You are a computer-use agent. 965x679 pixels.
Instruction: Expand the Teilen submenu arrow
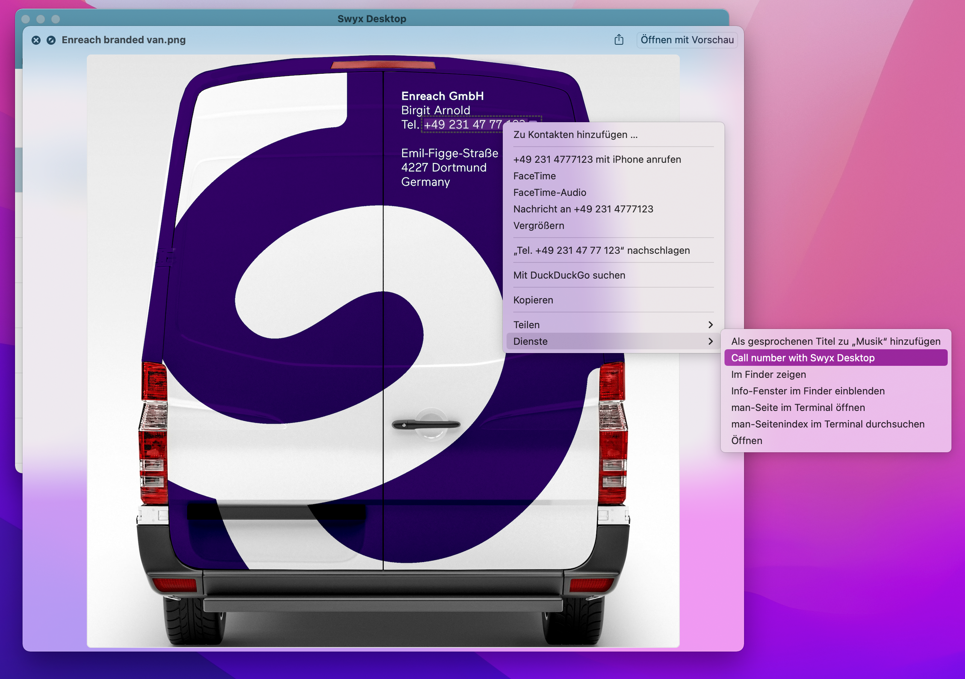710,324
